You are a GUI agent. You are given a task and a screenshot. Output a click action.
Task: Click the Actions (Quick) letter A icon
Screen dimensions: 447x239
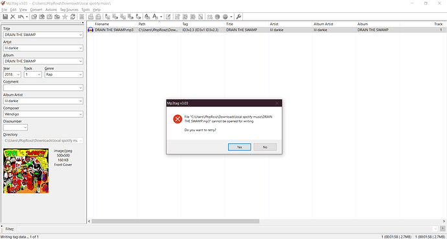coord(155,17)
